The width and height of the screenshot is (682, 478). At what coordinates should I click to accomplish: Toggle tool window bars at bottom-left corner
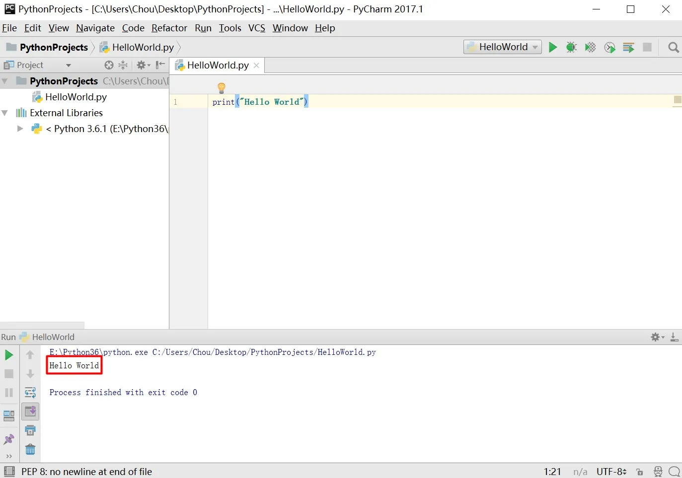[x=9, y=472]
